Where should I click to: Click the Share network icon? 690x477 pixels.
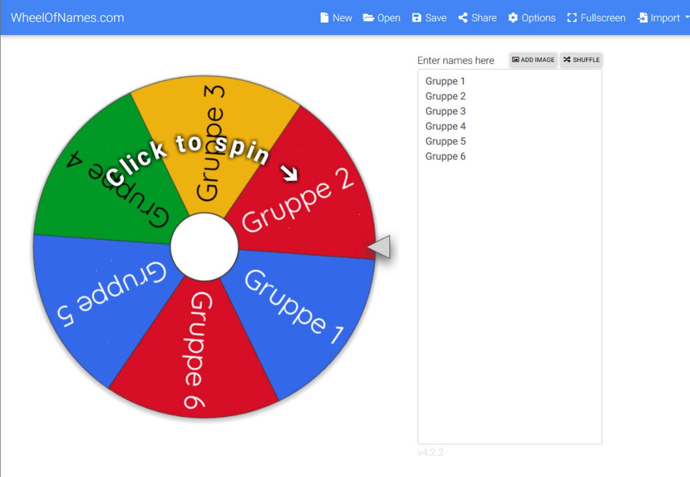point(463,18)
